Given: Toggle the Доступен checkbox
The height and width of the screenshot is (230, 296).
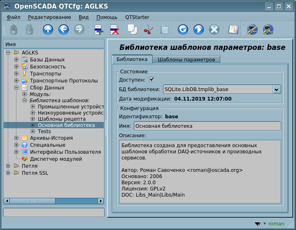Looking at the screenshot, I should click(151, 80).
